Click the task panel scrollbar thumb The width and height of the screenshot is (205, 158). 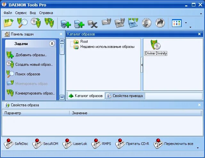click(62, 49)
